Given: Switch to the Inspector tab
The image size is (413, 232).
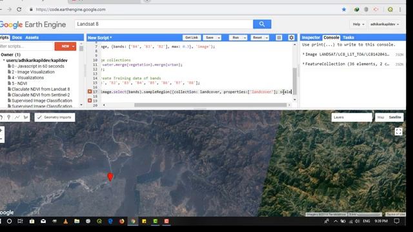Looking at the screenshot, I should 310,37.
